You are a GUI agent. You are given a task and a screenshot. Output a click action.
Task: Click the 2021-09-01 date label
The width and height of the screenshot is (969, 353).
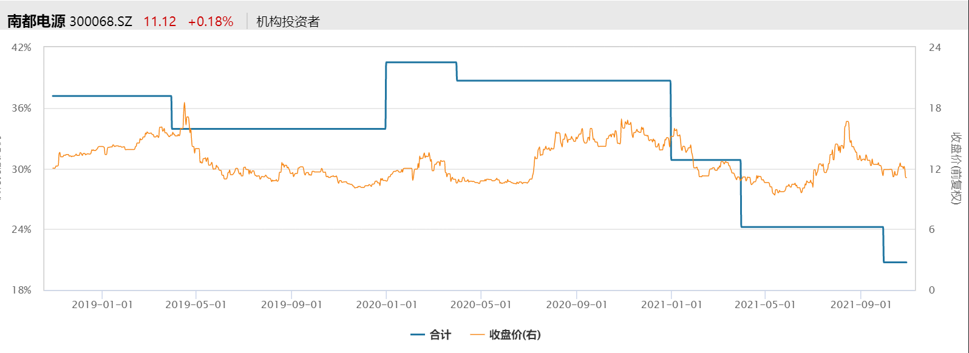coord(860,304)
